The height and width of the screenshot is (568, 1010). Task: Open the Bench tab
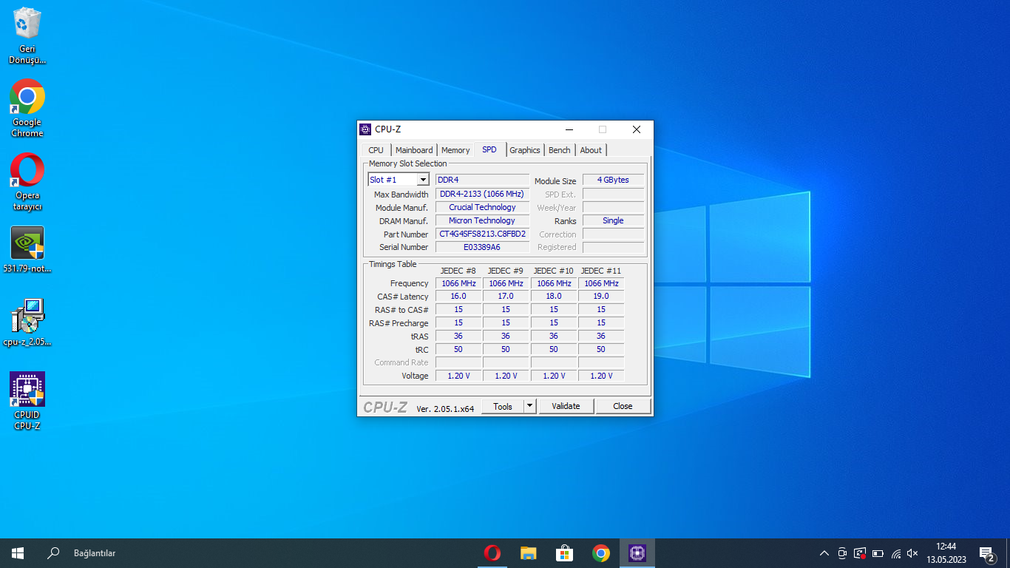tap(560, 150)
